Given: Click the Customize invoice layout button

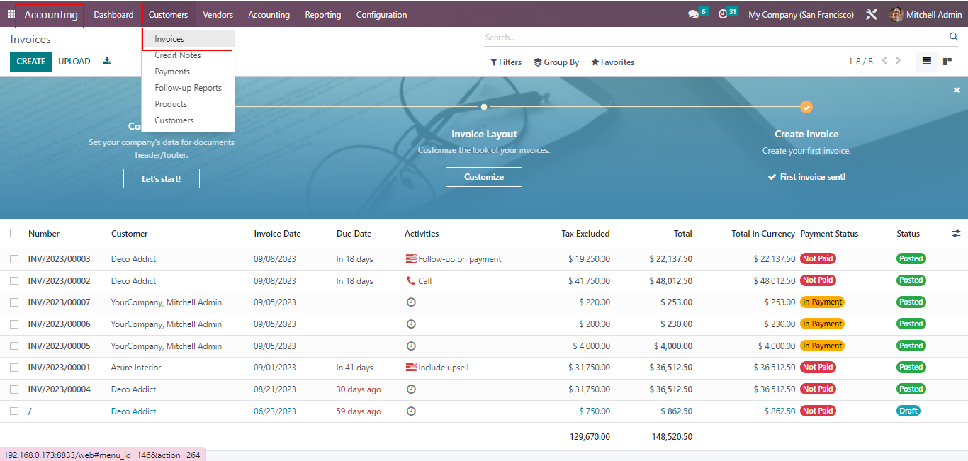Looking at the screenshot, I should pos(484,177).
